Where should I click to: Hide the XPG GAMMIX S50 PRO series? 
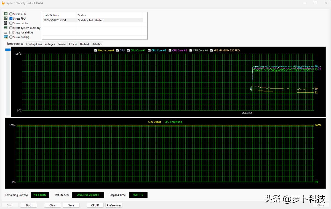click(212, 50)
